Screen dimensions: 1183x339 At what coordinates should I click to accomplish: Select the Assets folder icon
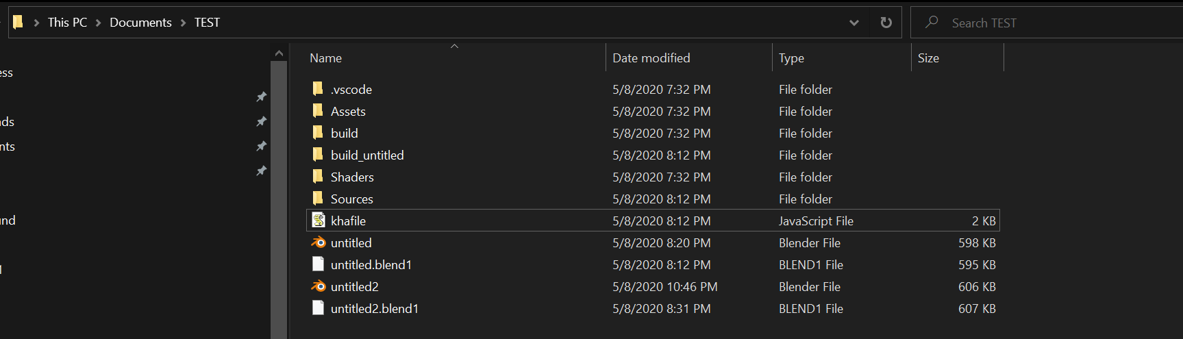point(318,110)
